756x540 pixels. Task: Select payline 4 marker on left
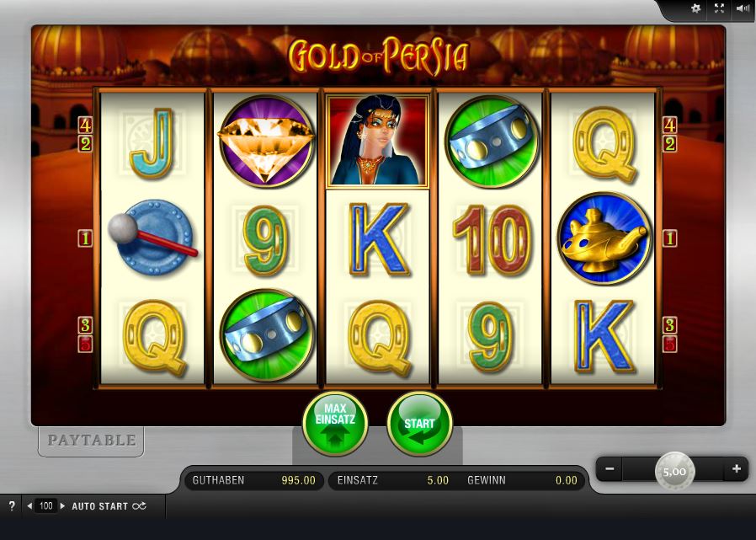[85, 126]
